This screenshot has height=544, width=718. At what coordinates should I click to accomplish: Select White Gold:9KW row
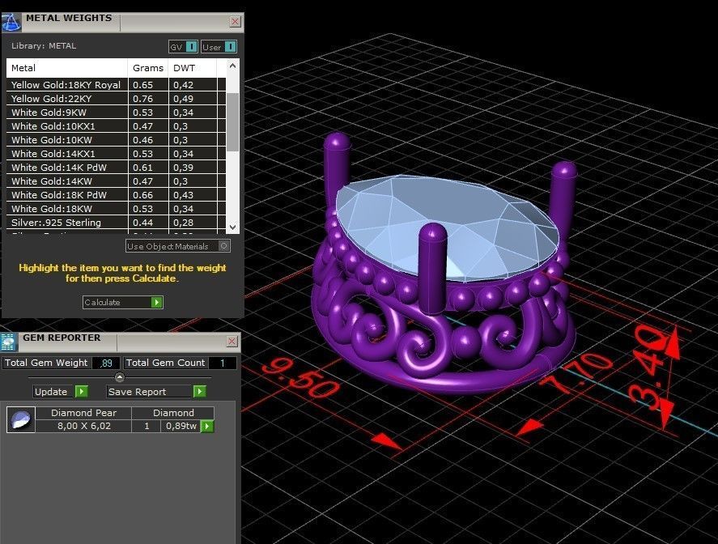pyautogui.click(x=117, y=113)
